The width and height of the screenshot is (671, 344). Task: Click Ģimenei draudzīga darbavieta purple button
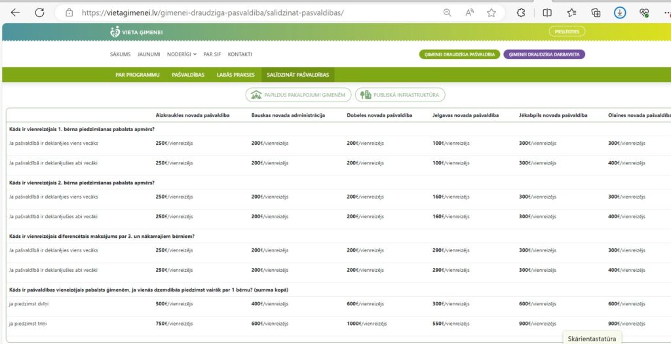coord(544,54)
